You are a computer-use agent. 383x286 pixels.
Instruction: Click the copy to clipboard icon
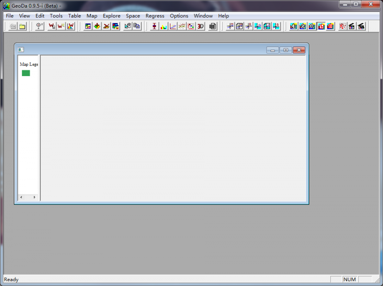[x=137, y=26]
